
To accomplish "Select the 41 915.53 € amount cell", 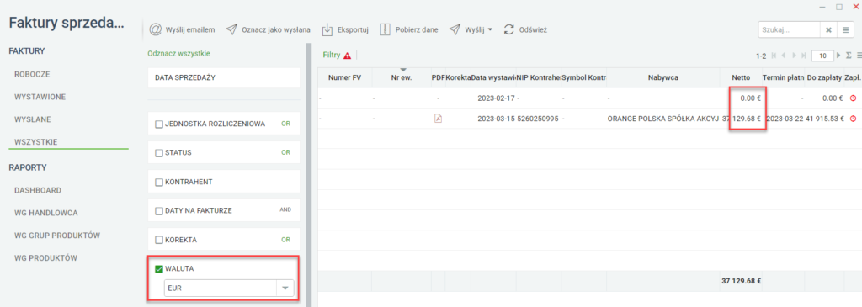I will [824, 118].
